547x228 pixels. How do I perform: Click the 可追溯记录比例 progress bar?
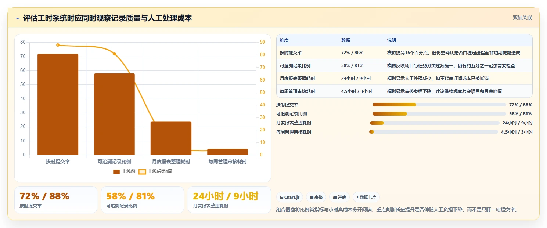[439, 114]
